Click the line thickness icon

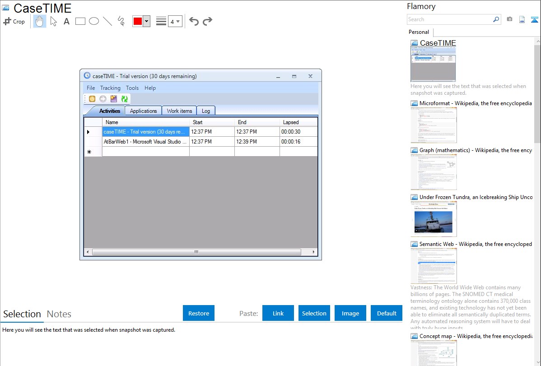click(161, 21)
